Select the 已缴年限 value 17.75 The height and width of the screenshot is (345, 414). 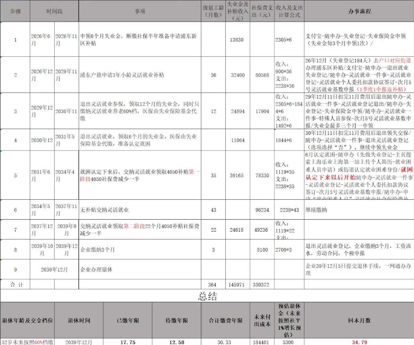pyautogui.click(x=128, y=342)
